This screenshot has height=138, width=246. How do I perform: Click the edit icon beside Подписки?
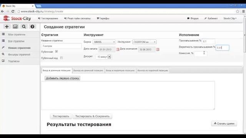pyautogui.click(x=3, y=61)
